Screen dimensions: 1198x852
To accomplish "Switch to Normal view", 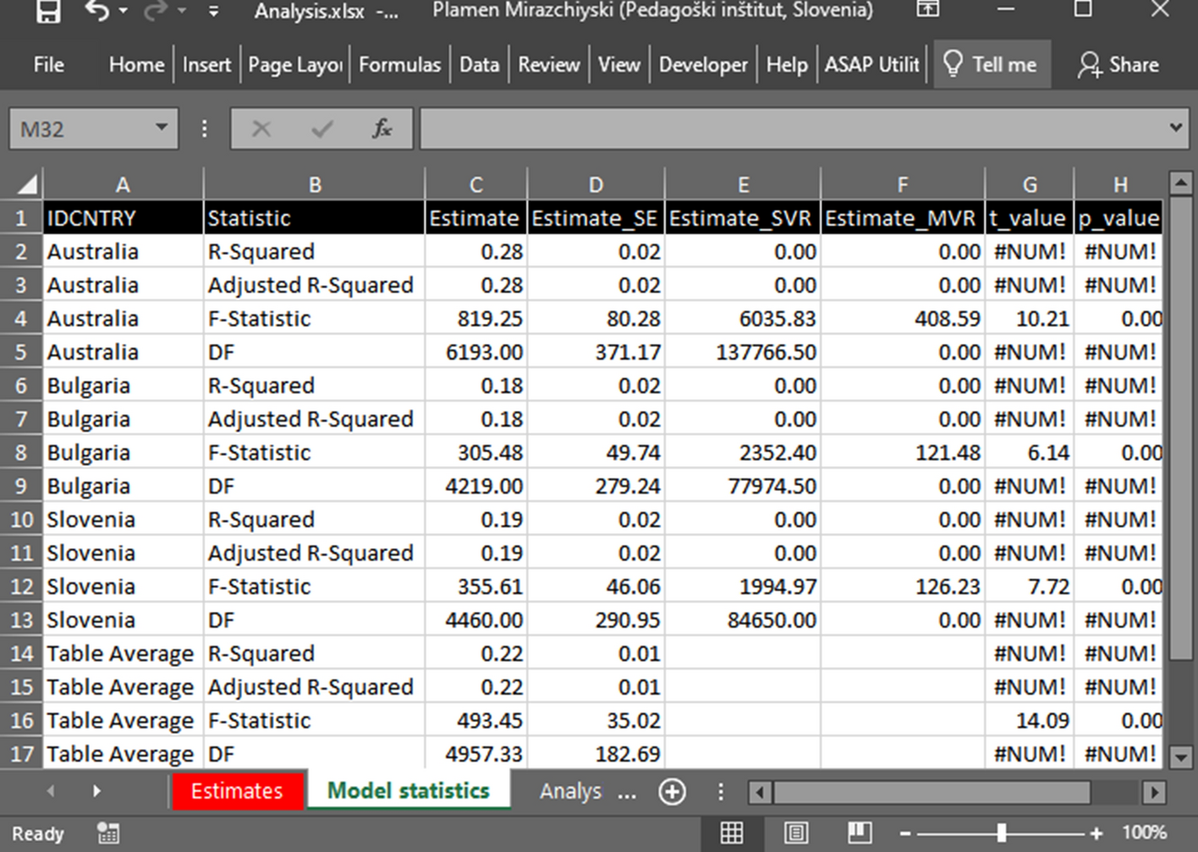I will tap(732, 833).
